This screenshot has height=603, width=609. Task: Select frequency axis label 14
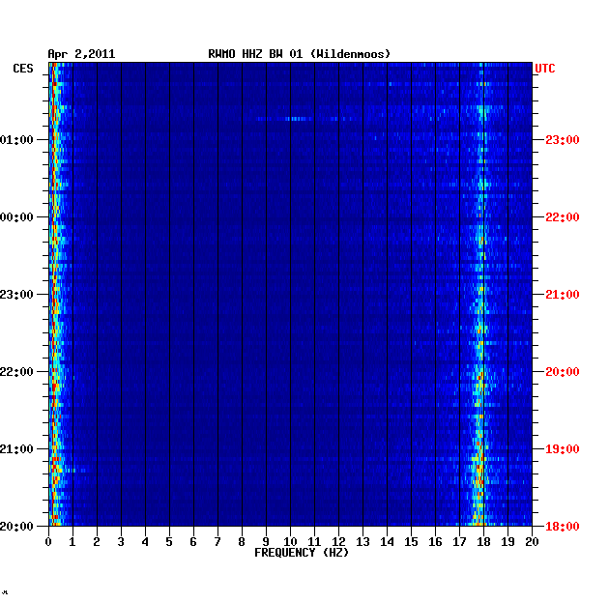pyautogui.click(x=387, y=542)
